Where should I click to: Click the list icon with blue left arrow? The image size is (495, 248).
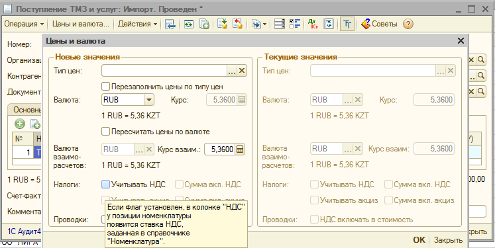[x=170, y=24]
